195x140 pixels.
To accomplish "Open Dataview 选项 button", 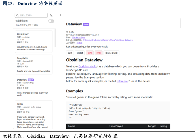I will pyautogui.click(x=70, y=53).
